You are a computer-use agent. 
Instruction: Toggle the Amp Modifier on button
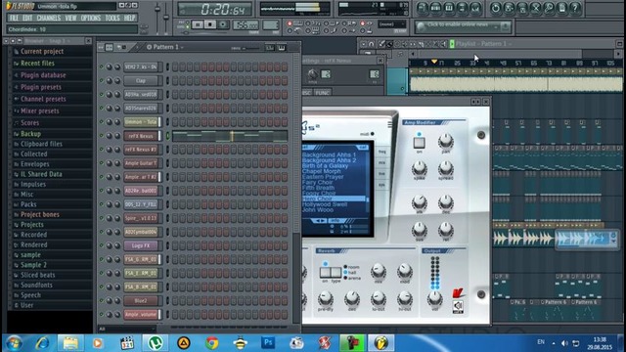pos(419,143)
